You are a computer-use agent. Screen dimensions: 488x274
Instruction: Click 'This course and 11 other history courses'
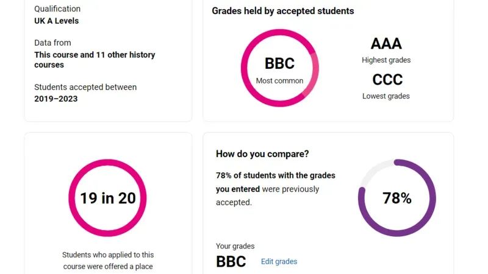pos(95,60)
